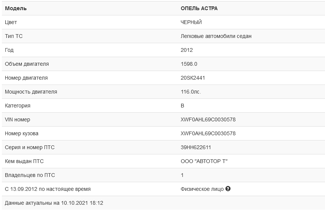Click the Физическое лицо owner text
325x210 pixels.
(x=202, y=189)
